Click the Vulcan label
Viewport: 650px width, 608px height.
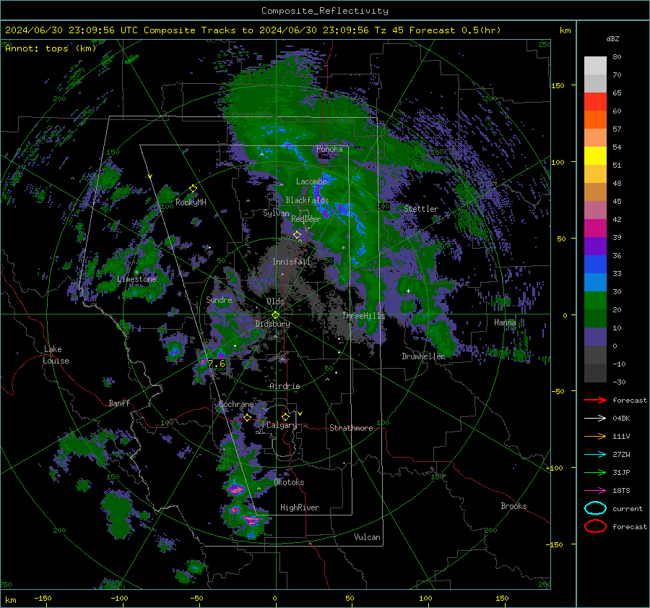tap(367, 537)
